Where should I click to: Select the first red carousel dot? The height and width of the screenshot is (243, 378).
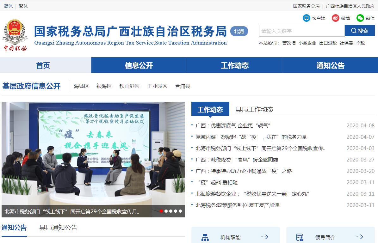coord(161,211)
